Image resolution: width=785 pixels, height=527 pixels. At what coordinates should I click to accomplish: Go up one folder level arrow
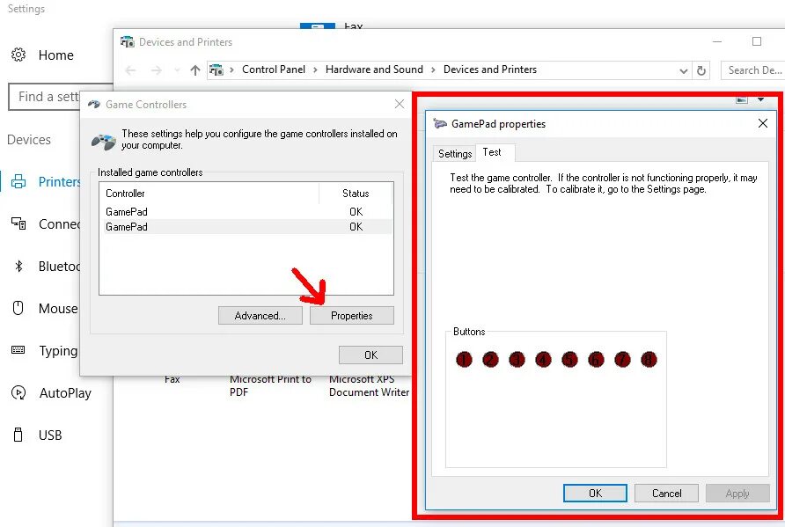[x=195, y=70]
